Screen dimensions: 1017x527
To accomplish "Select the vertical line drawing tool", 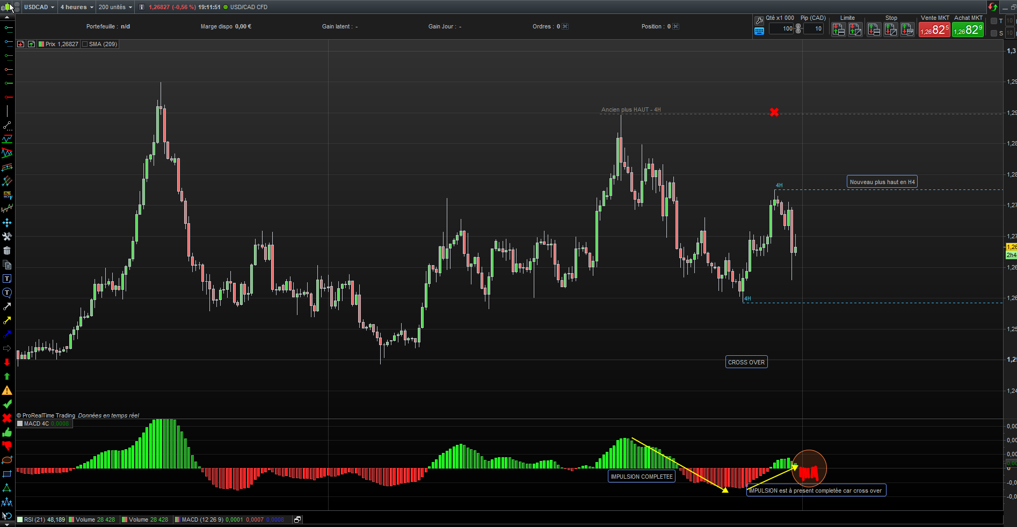I will pos(7,111).
